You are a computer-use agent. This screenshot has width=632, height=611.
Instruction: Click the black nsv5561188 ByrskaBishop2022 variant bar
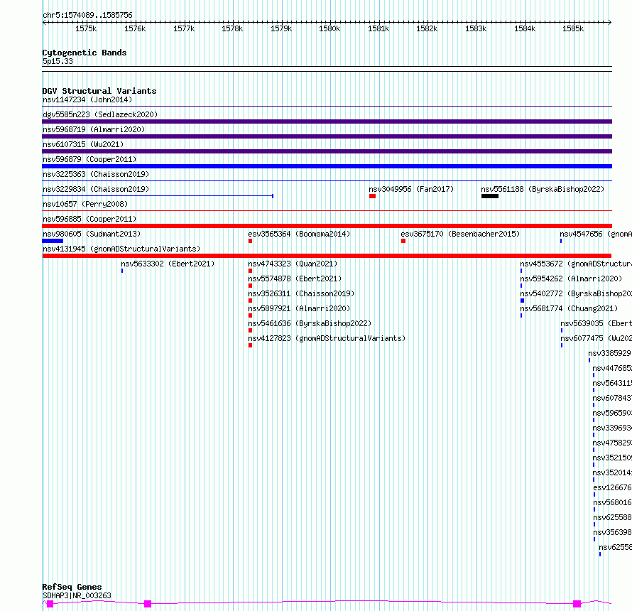(490, 196)
